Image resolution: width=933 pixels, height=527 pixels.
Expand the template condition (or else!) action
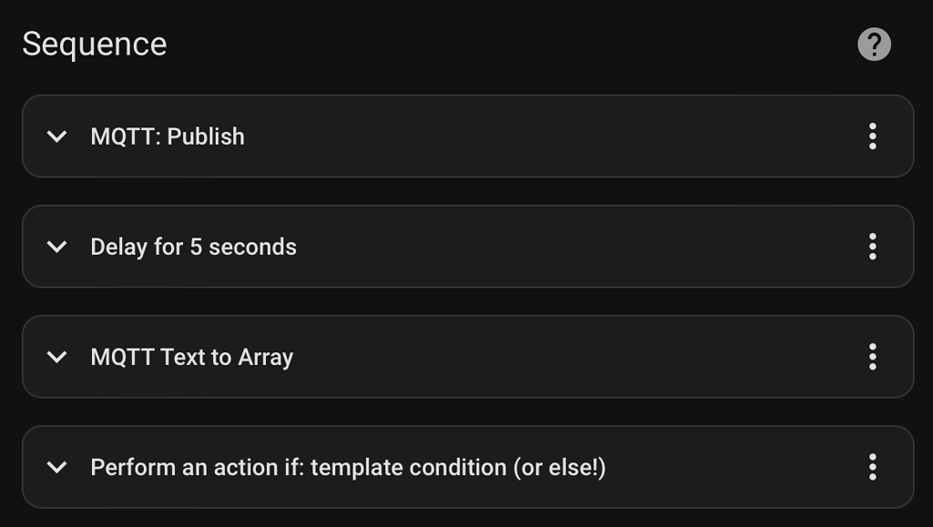[x=56, y=466]
